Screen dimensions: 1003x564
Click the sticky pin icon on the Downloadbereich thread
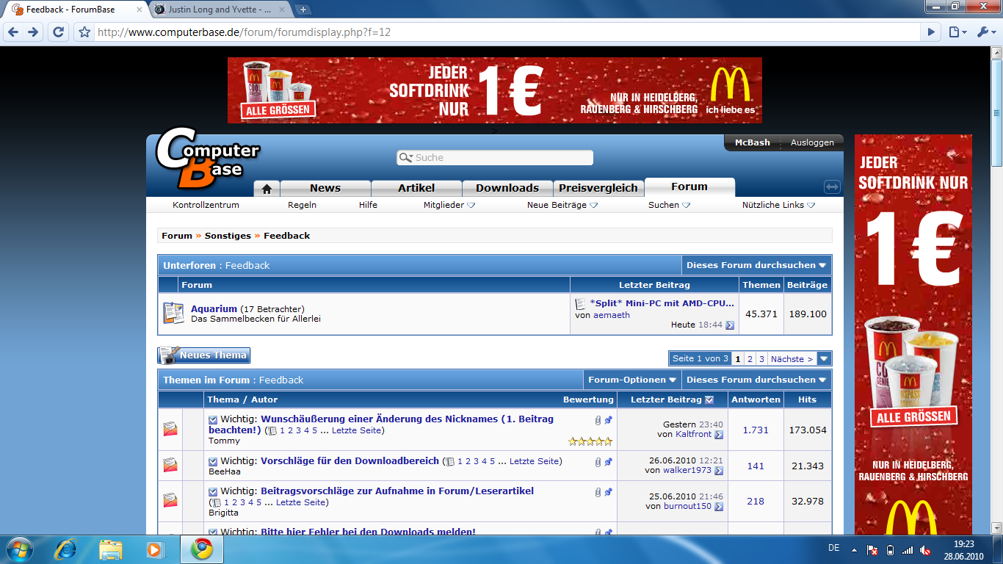pos(608,462)
